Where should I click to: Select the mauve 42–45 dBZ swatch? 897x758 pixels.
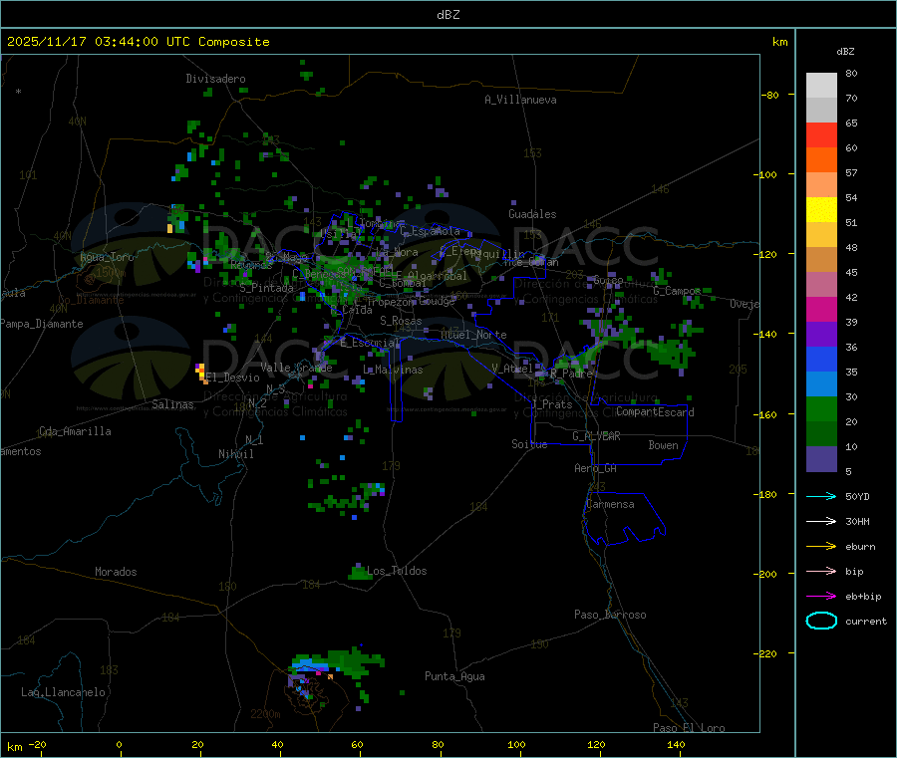[821, 285]
